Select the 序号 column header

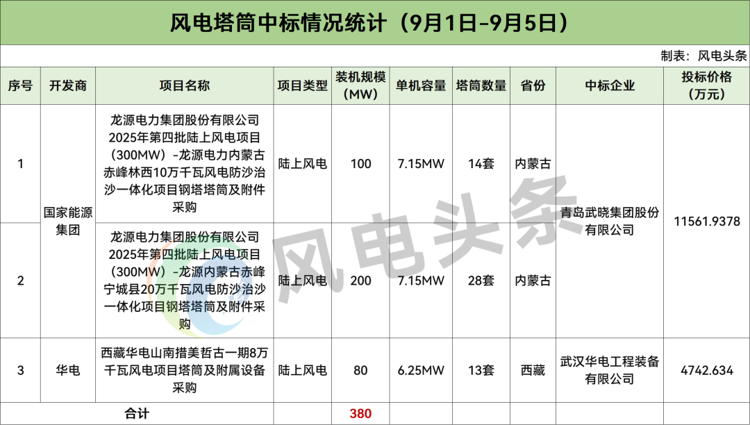click(x=21, y=85)
